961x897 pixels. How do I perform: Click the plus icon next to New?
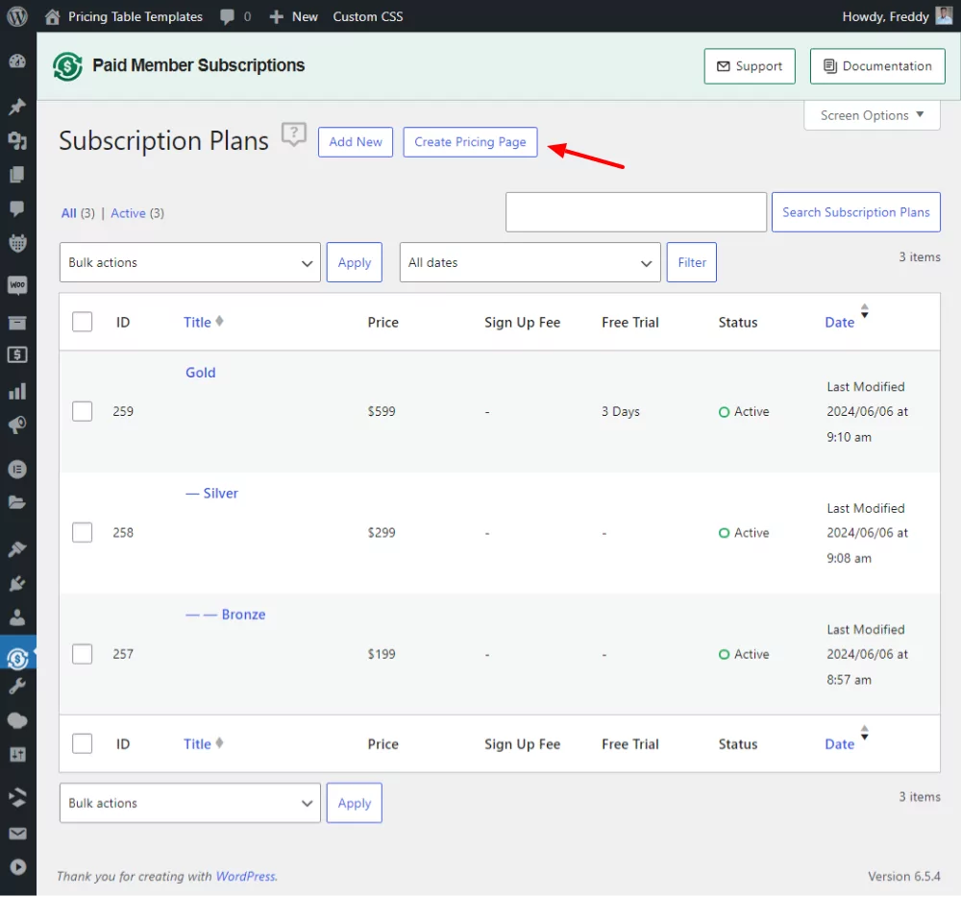pyautogui.click(x=277, y=16)
